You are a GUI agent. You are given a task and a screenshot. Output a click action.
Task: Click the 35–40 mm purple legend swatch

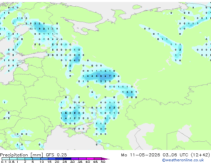pyautogui.click(x=82, y=159)
